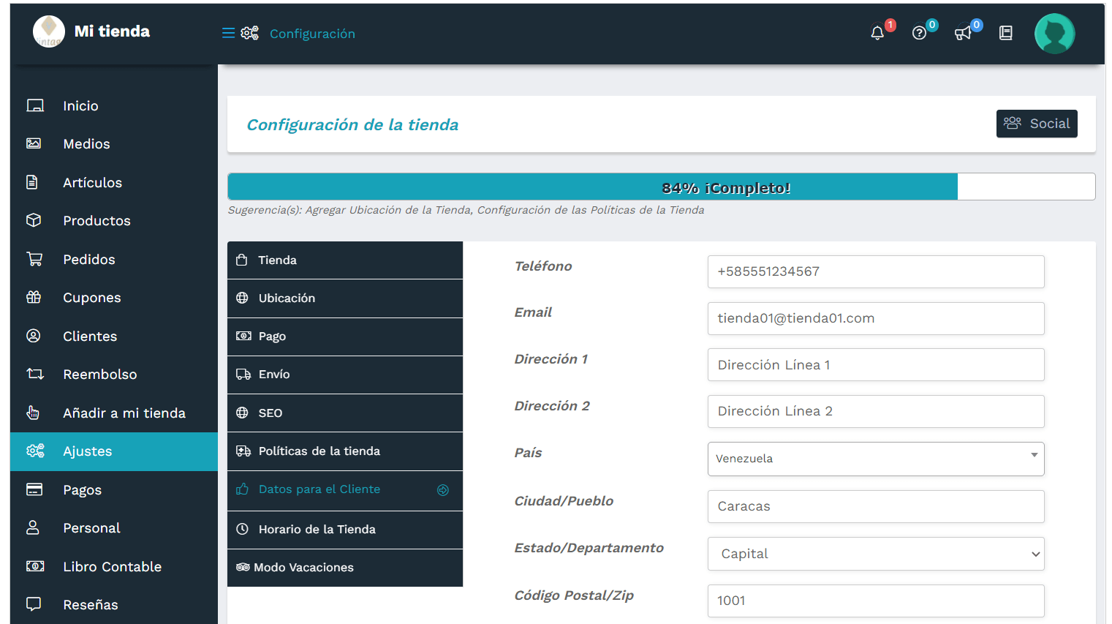Viewport: 1112px width, 624px height.
Task: Click the Medios image icon in the sidebar
Action: 34,143
